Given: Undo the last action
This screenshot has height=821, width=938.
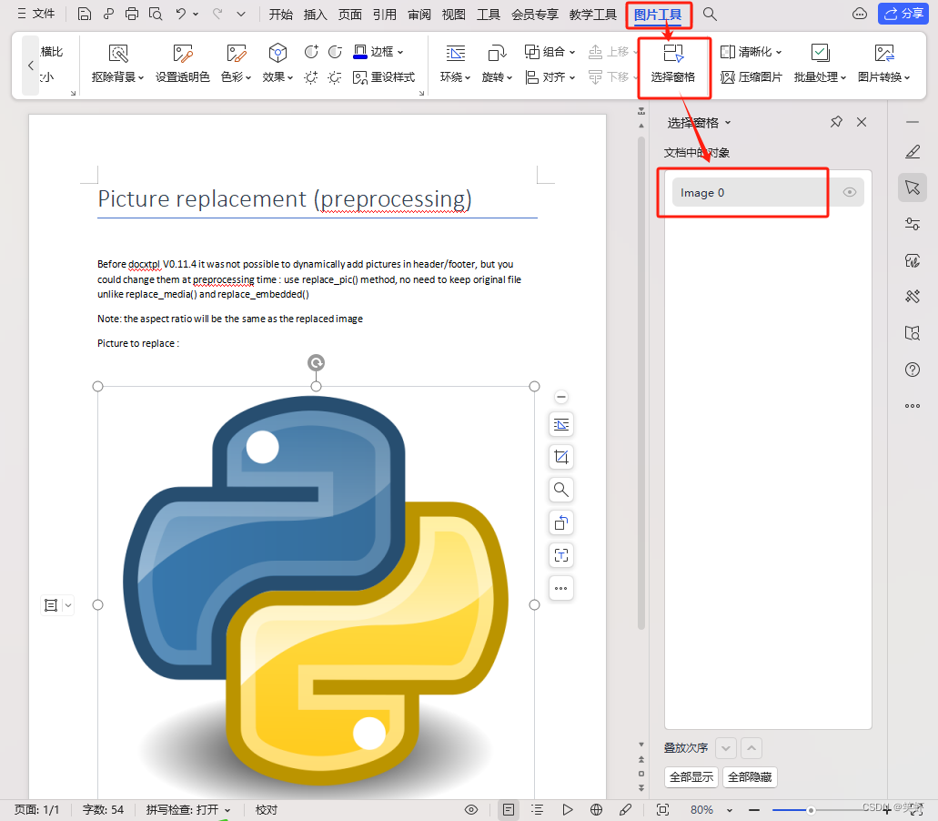Looking at the screenshot, I should pyautogui.click(x=181, y=14).
